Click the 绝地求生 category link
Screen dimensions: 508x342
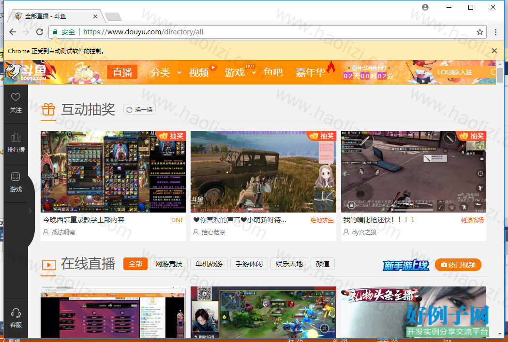(322, 220)
